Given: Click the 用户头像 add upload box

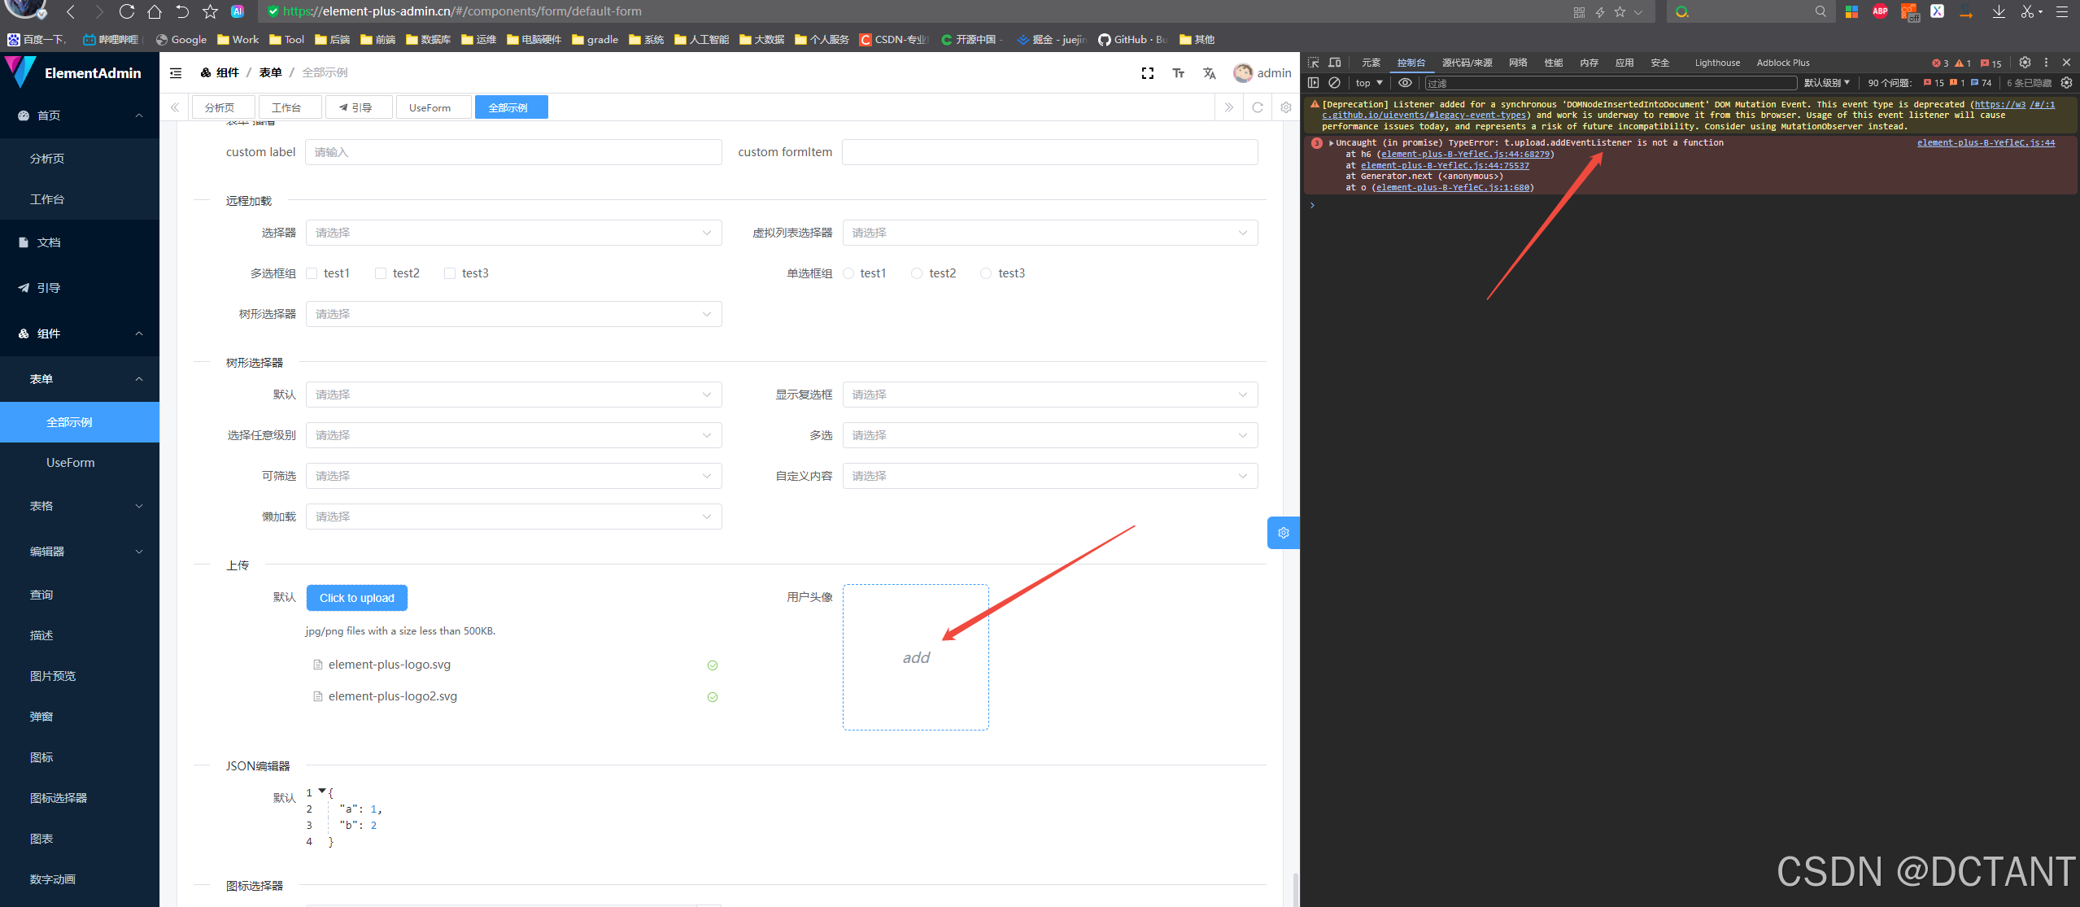Looking at the screenshot, I should click(915, 657).
